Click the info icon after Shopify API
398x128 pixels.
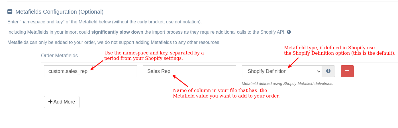289,32
